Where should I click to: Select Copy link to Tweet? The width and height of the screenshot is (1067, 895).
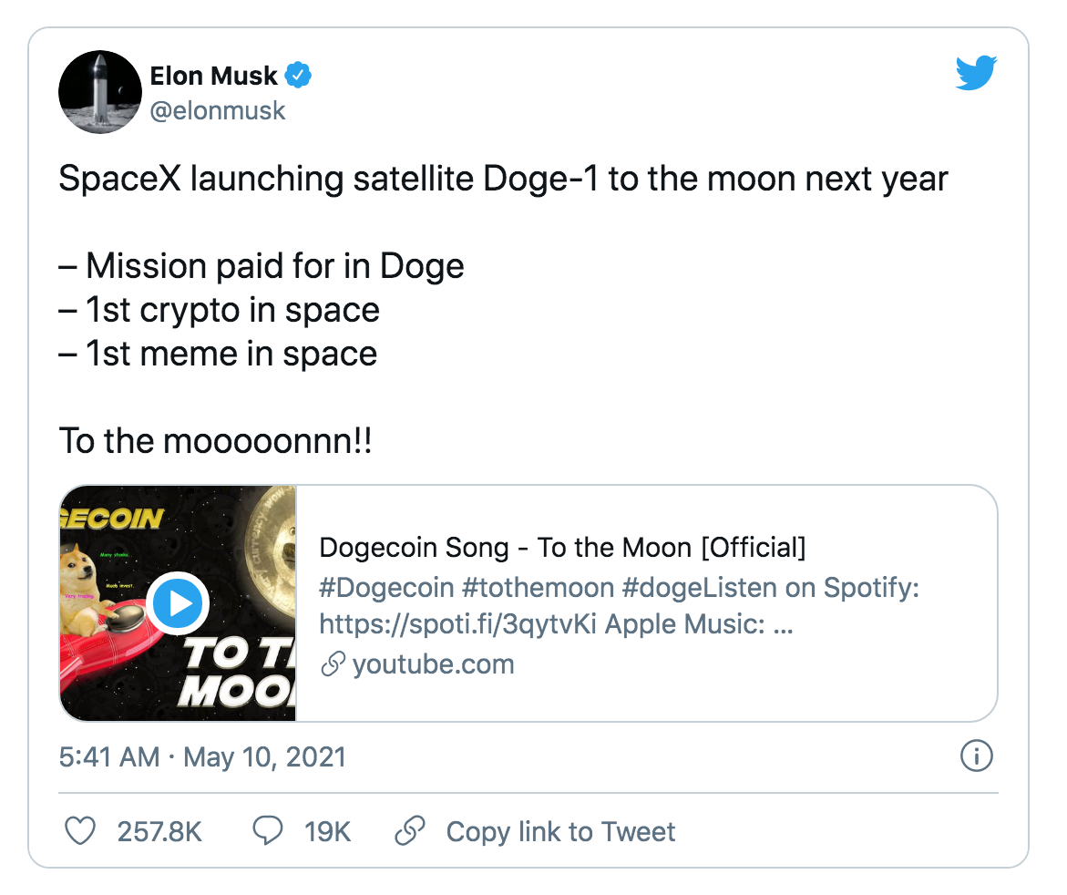559,831
